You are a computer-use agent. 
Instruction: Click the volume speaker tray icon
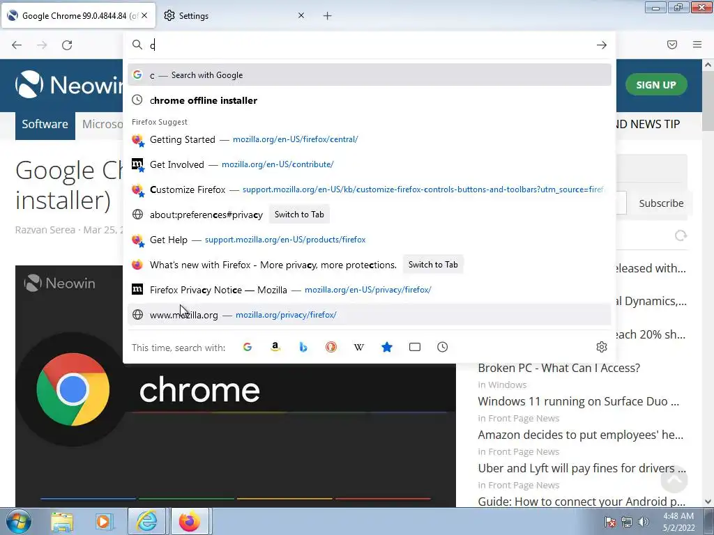tap(643, 522)
